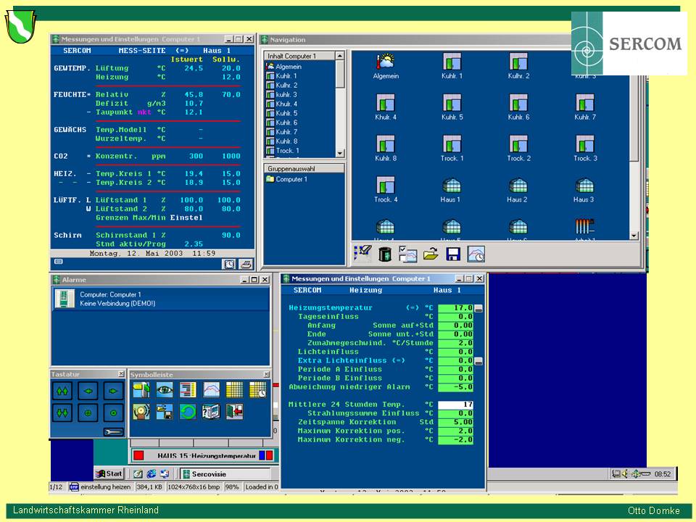Click the green refresh arrow icon in Symbolleiste
This screenshot has width=696, height=522.
tap(188, 412)
